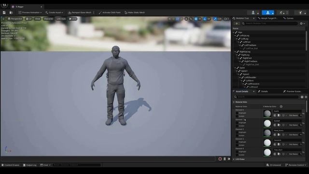The height and width of the screenshot is (174, 309).
Task: Click Activate Cloth Paint button
Action: coord(110,13)
